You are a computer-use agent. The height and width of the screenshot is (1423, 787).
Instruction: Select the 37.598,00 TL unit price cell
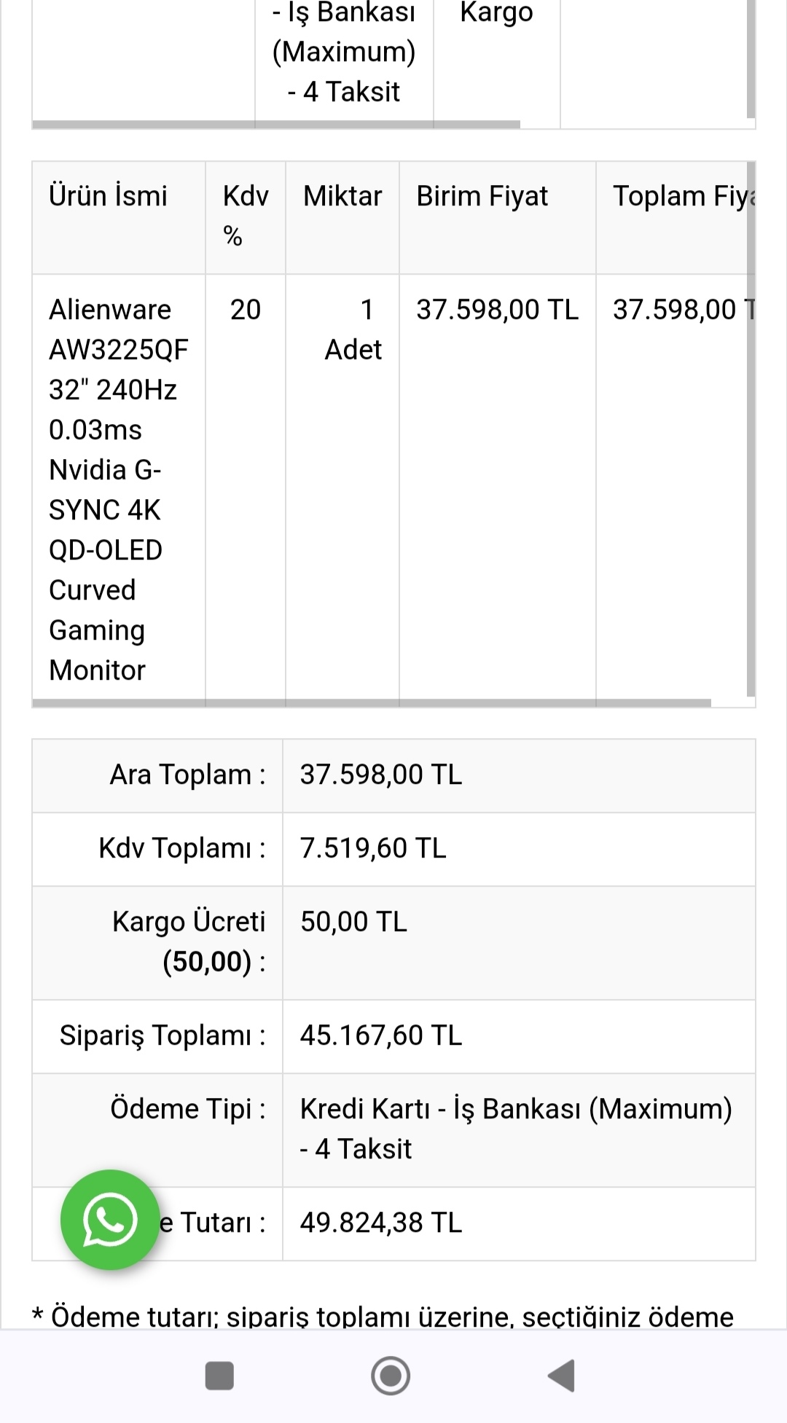coord(497,310)
